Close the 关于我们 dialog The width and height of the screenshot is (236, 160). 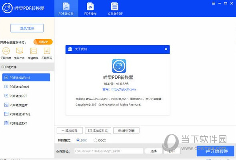166,49
